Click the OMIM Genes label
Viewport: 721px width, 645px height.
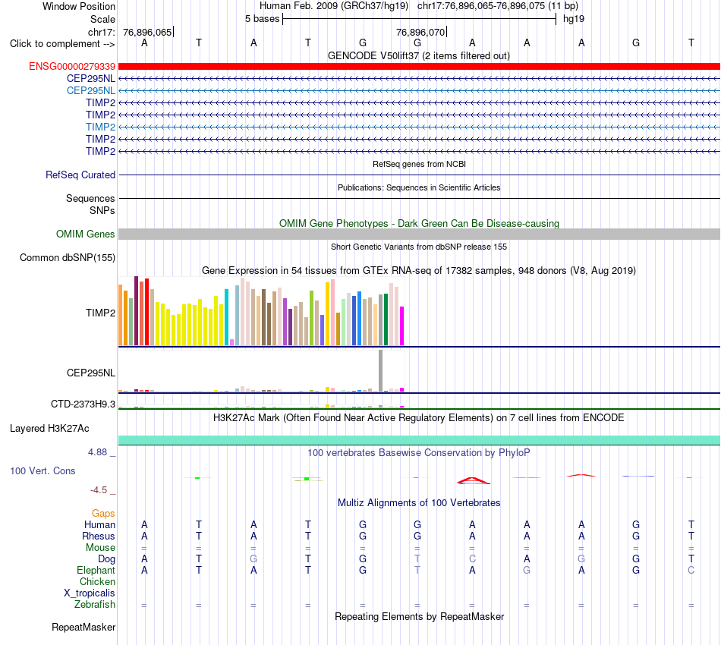click(85, 234)
